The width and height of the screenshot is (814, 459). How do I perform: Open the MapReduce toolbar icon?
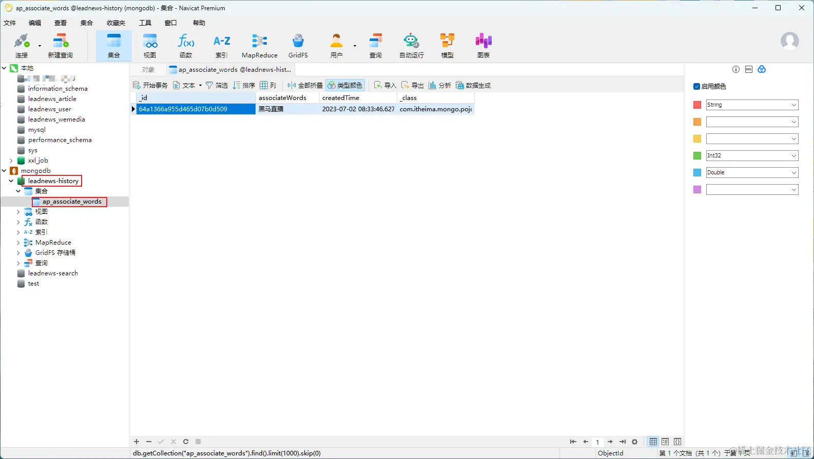click(260, 46)
